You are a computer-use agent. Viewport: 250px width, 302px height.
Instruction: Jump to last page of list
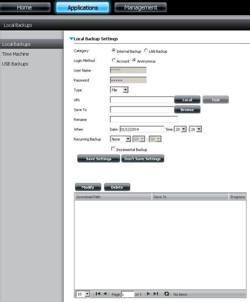156,294
